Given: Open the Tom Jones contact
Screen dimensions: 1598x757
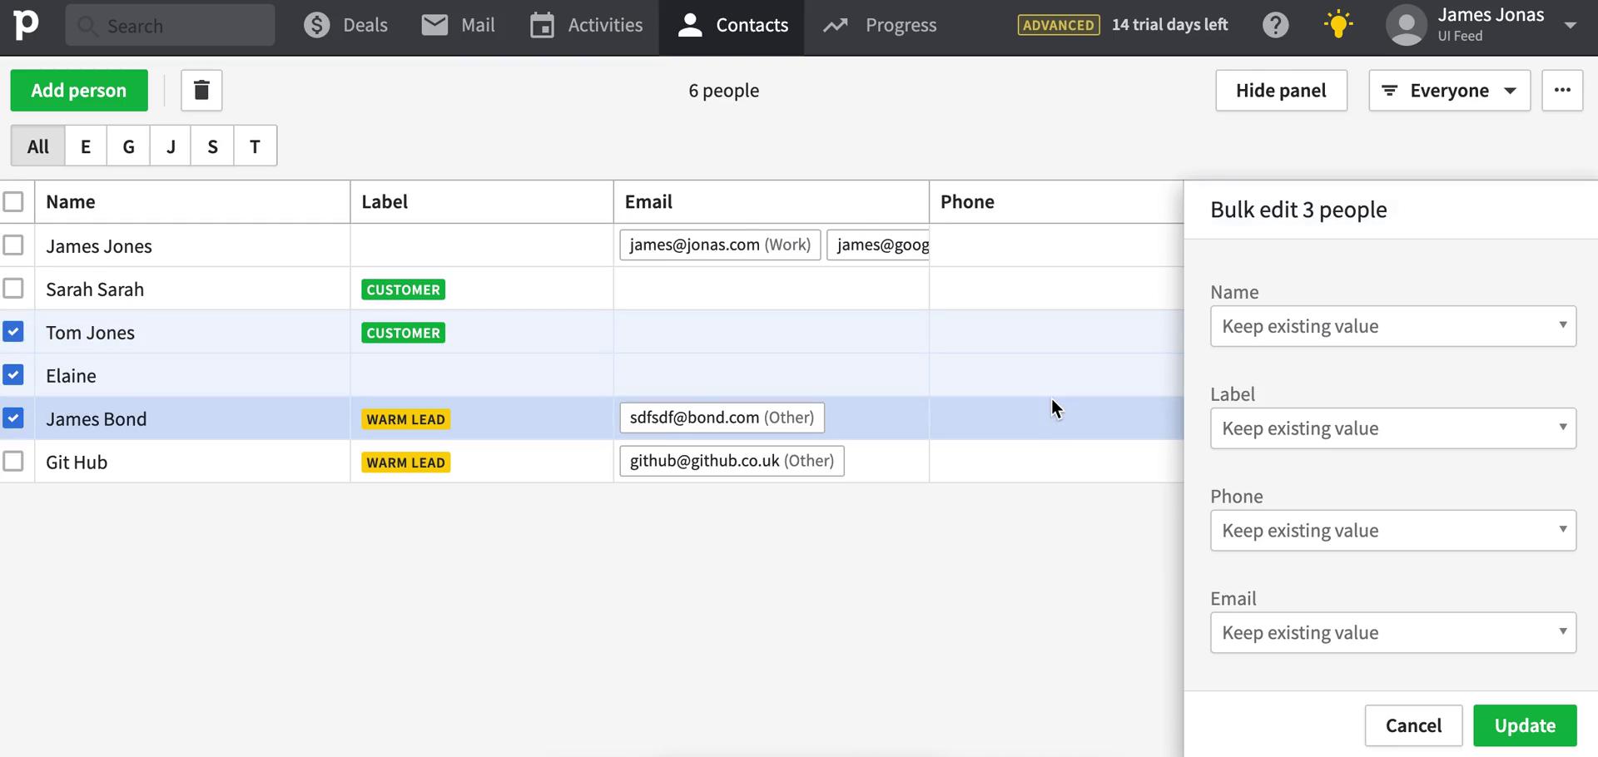Looking at the screenshot, I should pyautogui.click(x=90, y=333).
